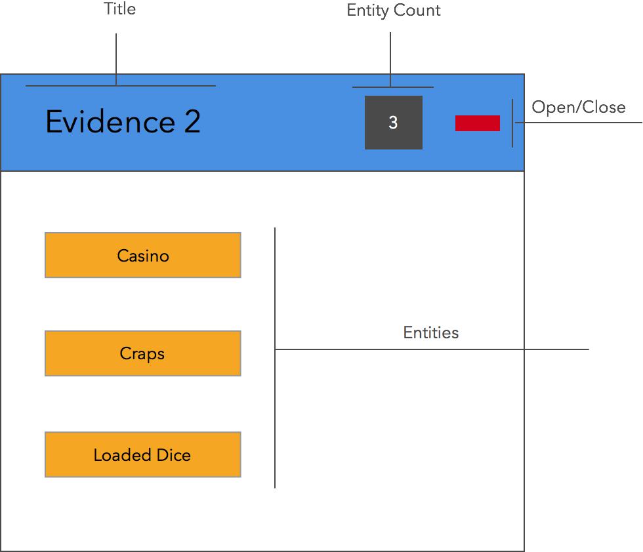Select the Craps entity
This screenshot has width=643, height=552.
[143, 353]
